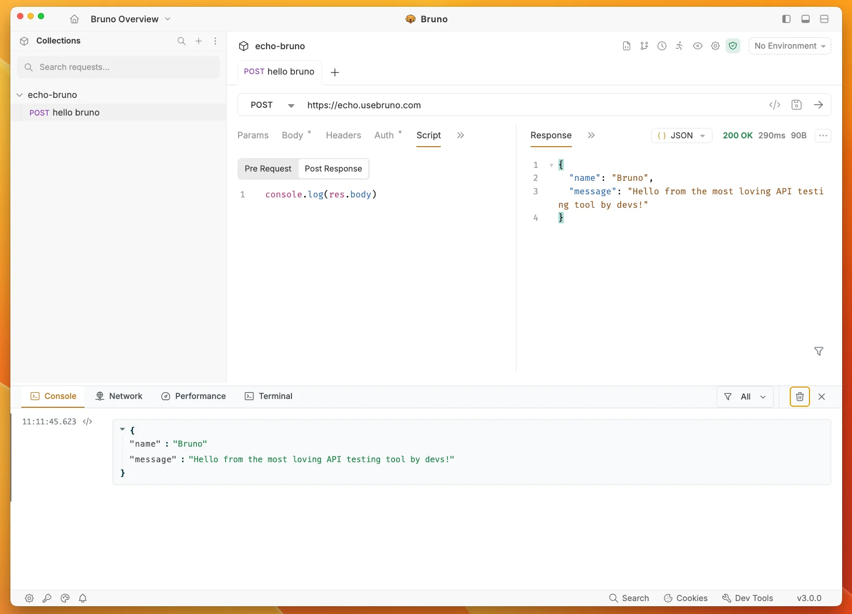Toggle the bottom devtools panel icon
852x614 pixels.
point(805,19)
